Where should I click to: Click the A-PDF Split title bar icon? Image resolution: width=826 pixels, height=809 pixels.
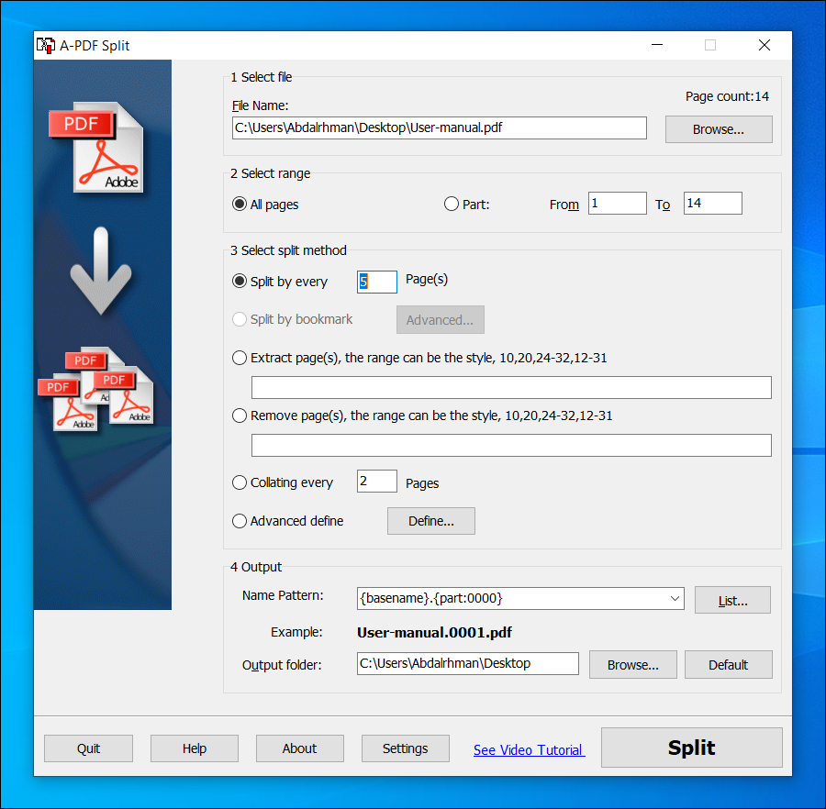[x=46, y=45]
